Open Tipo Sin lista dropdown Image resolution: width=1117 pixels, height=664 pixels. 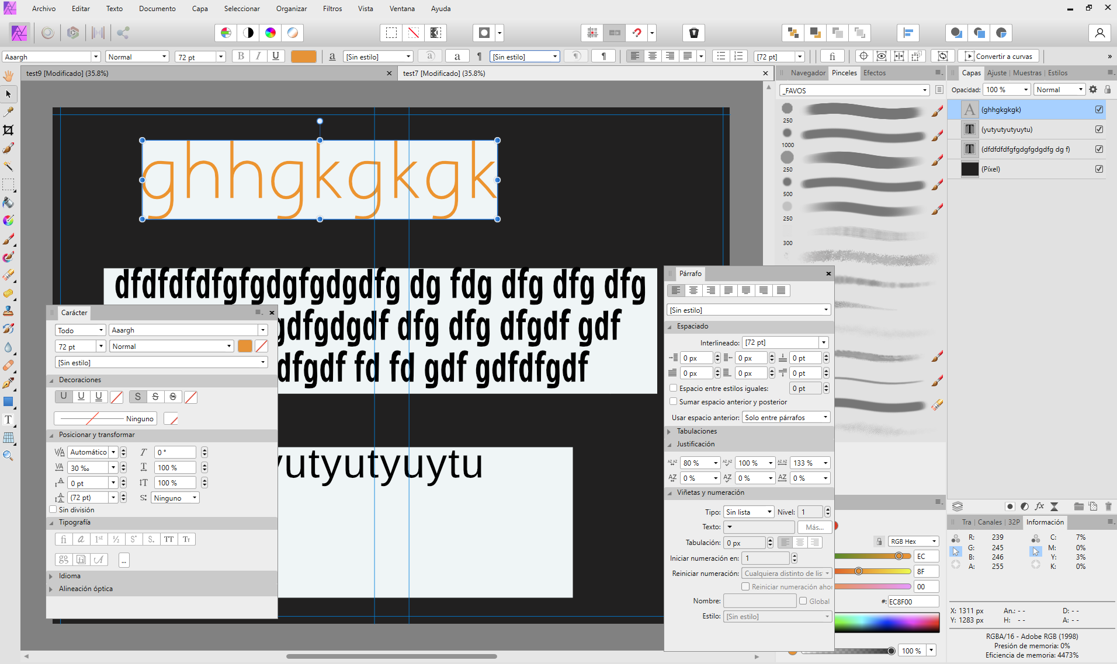[749, 512]
